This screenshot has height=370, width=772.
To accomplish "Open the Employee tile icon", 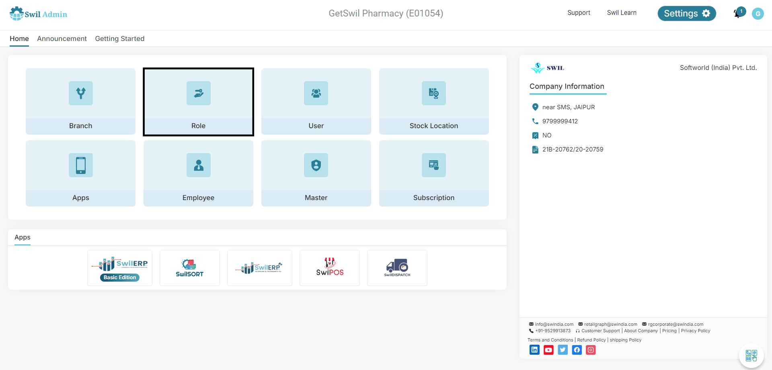I will coord(198,165).
